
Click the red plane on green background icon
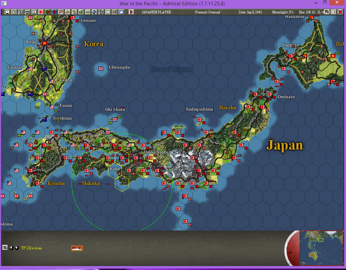48,12
